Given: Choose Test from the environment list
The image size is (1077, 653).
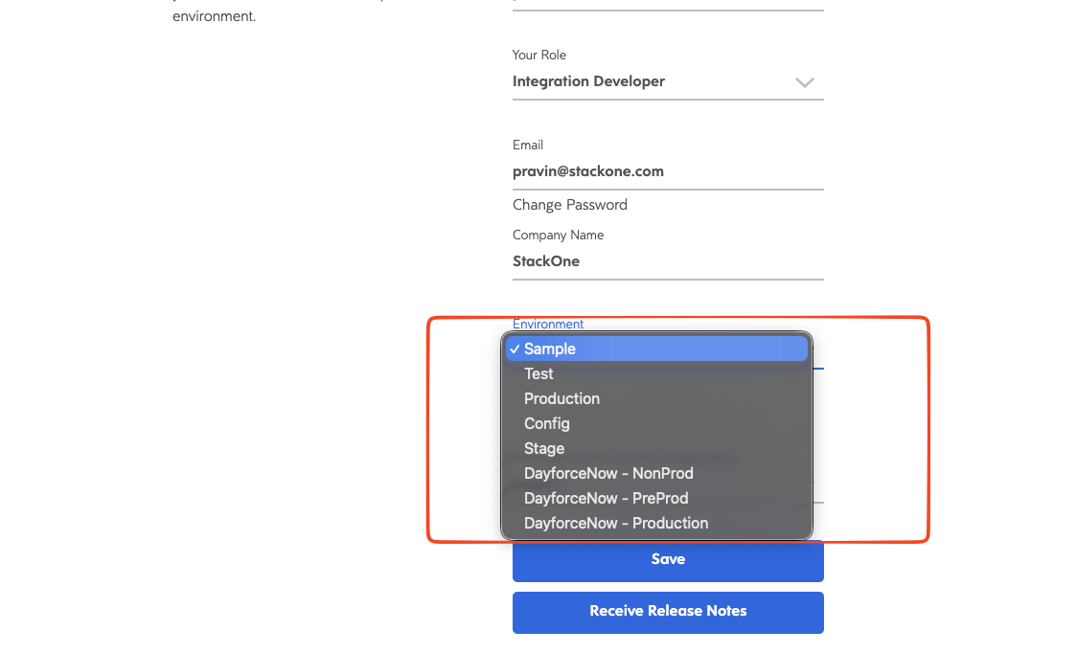Looking at the screenshot, I should (656, 373).
